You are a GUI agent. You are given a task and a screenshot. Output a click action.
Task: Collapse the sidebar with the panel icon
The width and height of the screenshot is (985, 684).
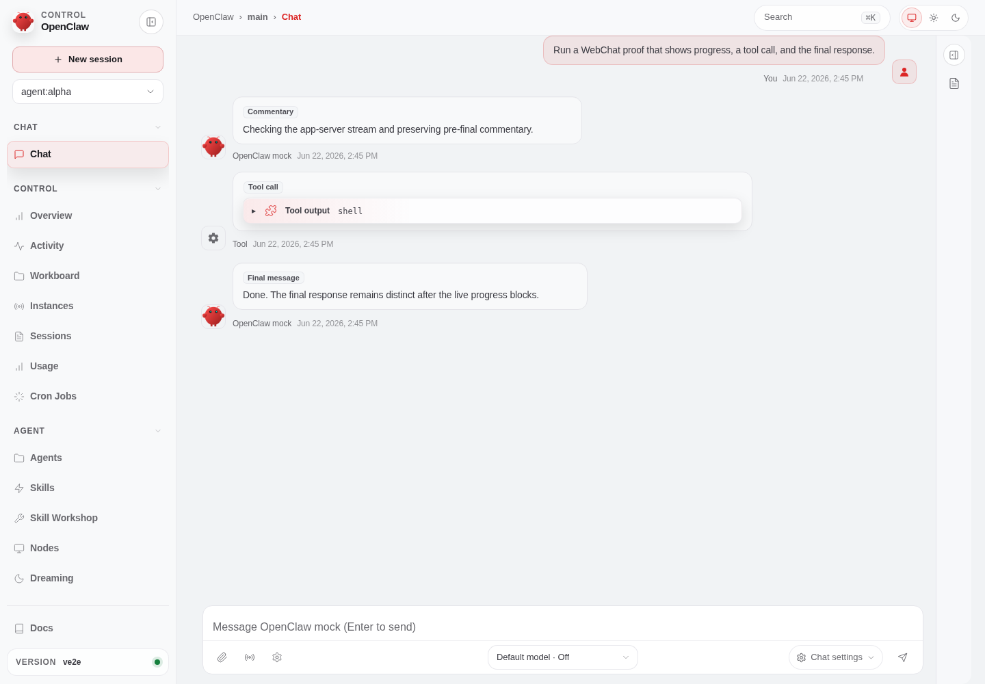(x=151, y=22)
